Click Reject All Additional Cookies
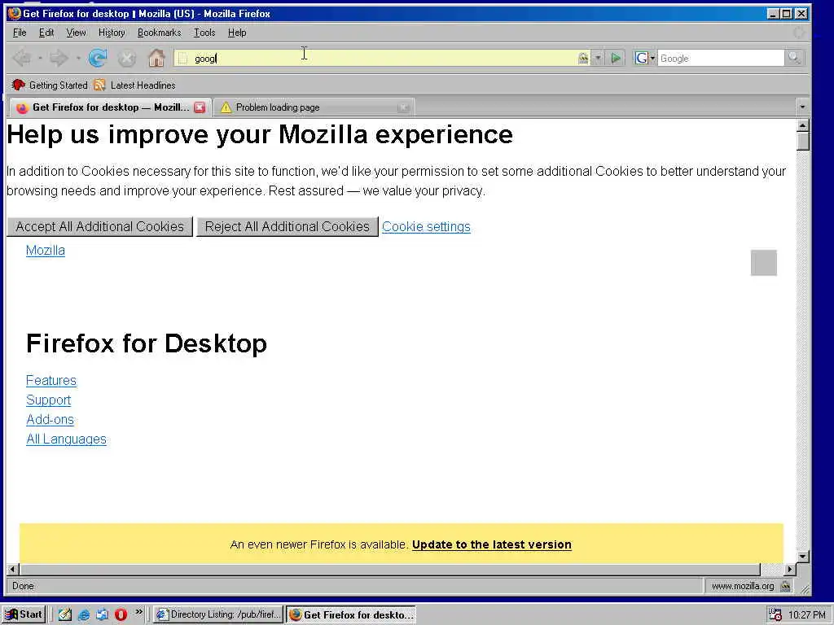Image resolution: width=834 pixels, height=625 pixels. tap(288, 226)
